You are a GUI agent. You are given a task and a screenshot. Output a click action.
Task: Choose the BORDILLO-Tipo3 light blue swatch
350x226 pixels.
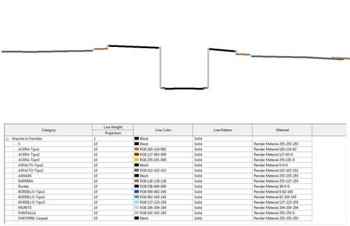point(136,203)
